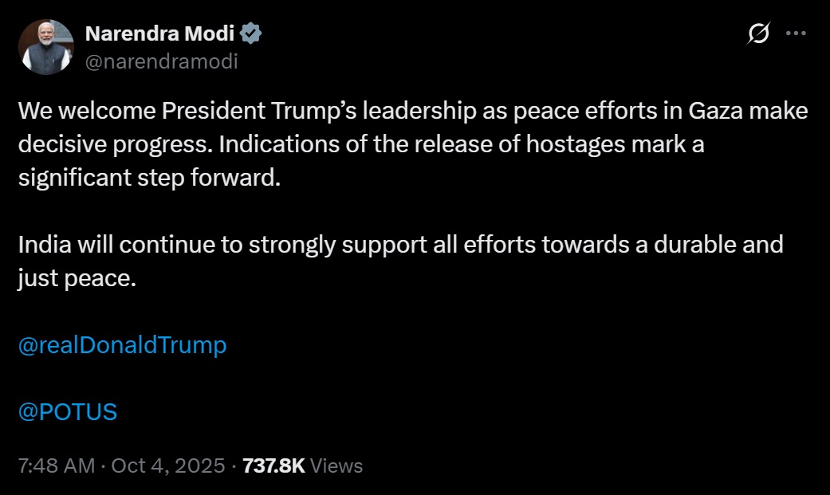Open the @POTUS mention link
This screenshot has height=495, width=830.
pyautogui.click(x=68, y=412)
